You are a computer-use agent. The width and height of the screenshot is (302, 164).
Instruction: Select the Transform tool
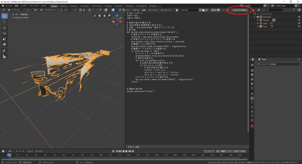pos(4,44)
